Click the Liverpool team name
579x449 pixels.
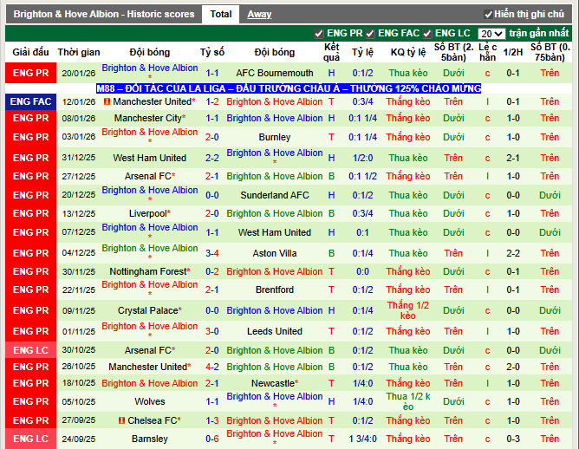[148, 213]
